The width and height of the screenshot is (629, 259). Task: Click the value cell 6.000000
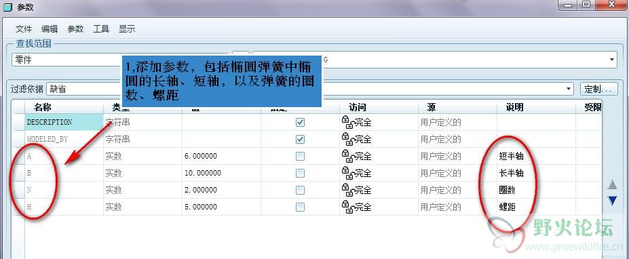click(221, 157)
